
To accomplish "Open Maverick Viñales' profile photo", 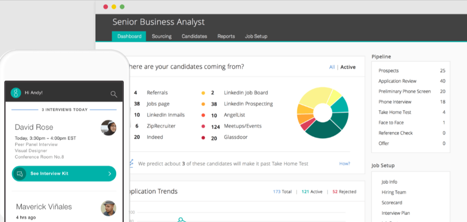I will (x=108, y=208).
